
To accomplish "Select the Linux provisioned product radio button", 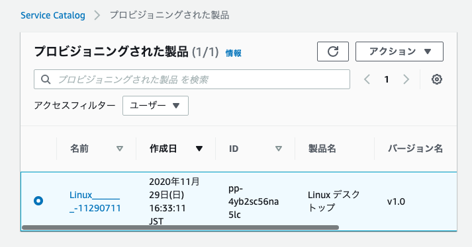I will tap(38, 201).
